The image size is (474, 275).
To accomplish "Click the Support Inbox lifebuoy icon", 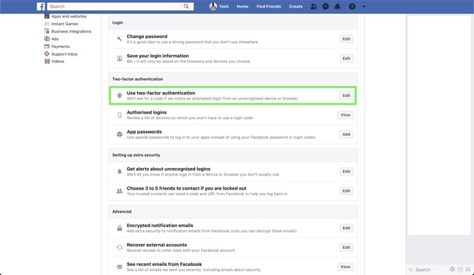I will click(x=47, y=54).
